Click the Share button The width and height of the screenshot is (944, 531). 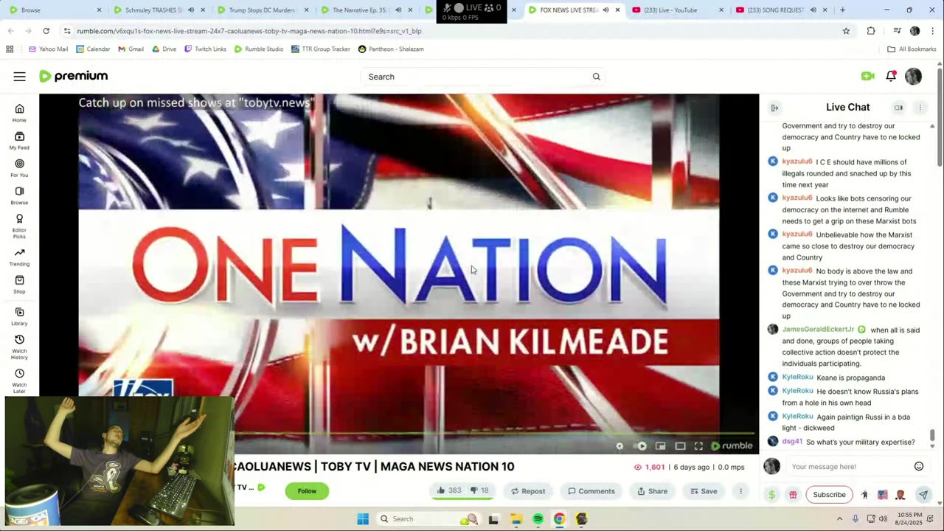coord(652,491)
